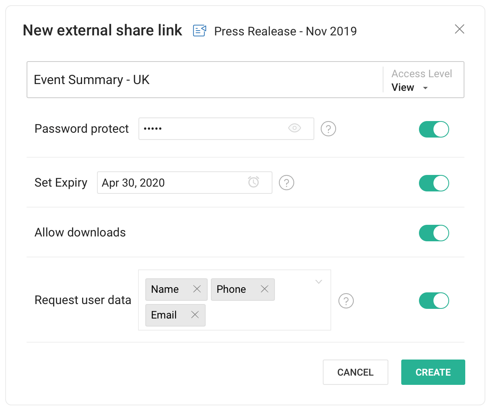The height and width of the screenshot is (411, 491).
Task: Click the Create button
Action: pyautogui.click(x=433, y=372)
